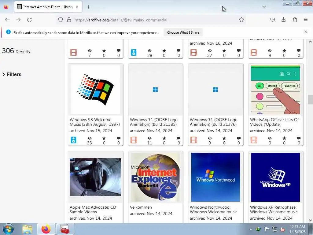Click the info icon in the notification bar
The height and width of the screenshot is (235, 313).
point(8,32)
